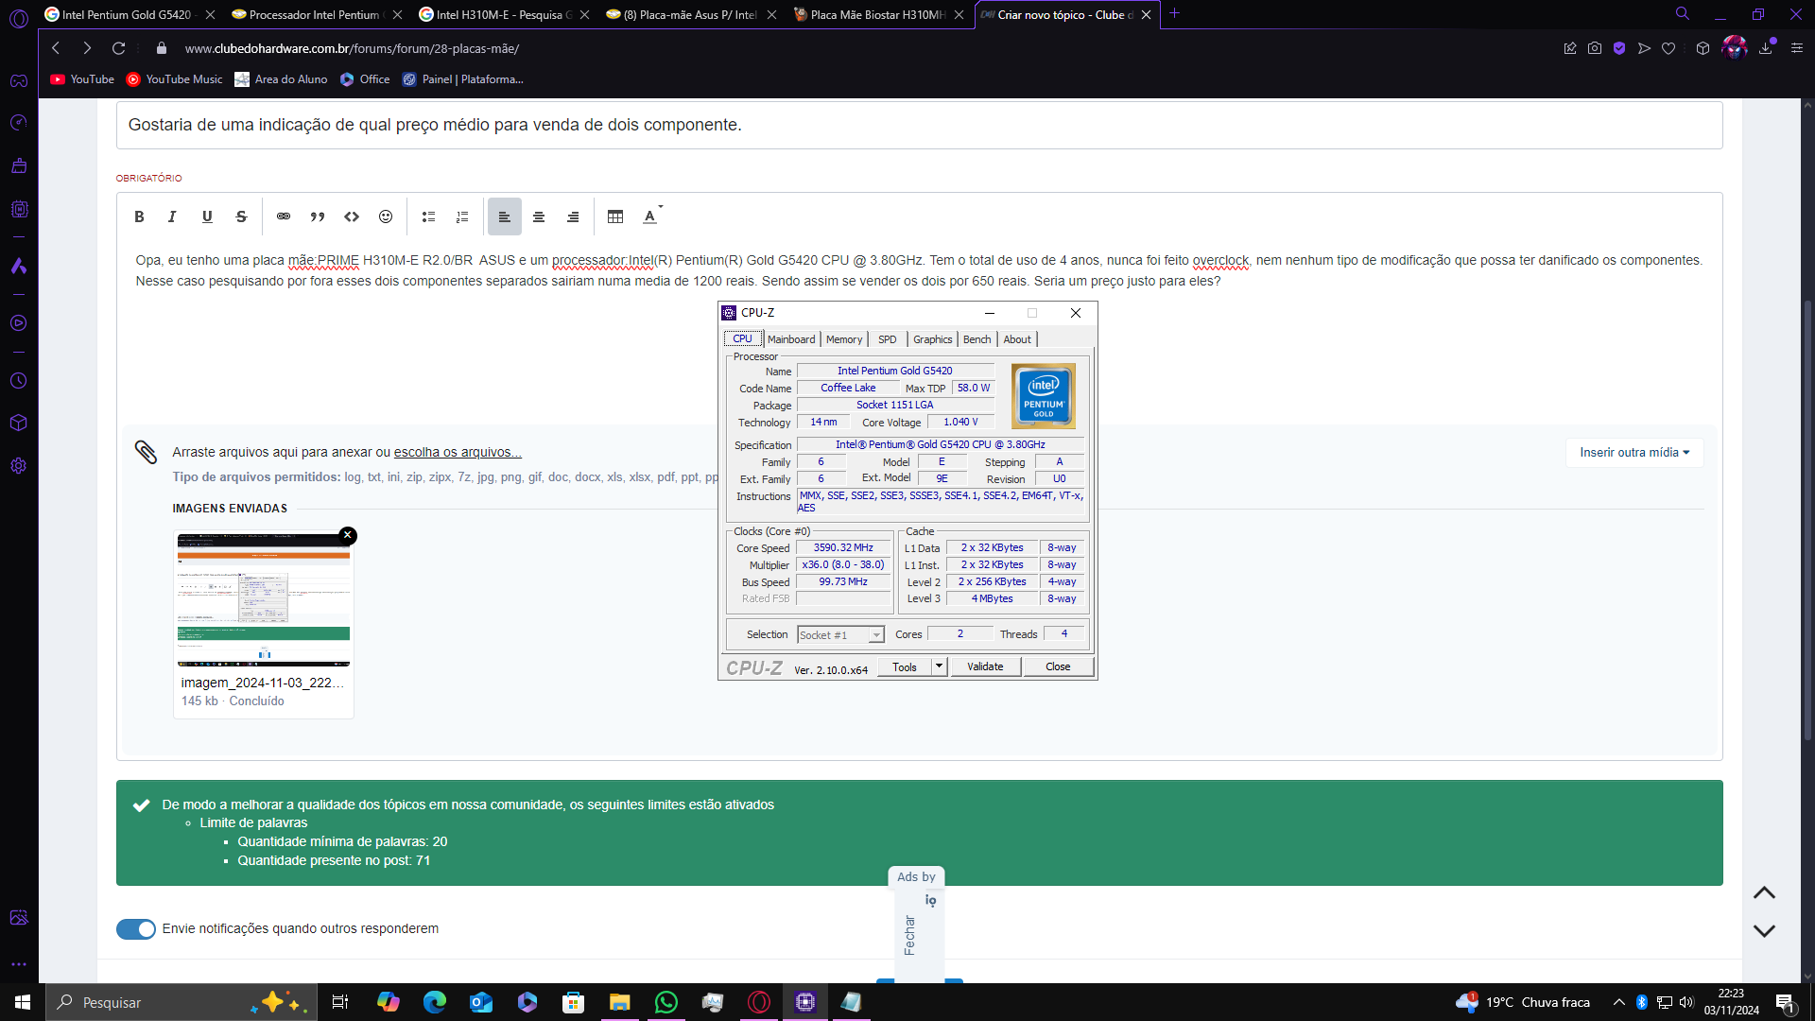Toggle bold formatting in editor toolbar
Screen dimensions: 1815x1021
click(139, 216)
